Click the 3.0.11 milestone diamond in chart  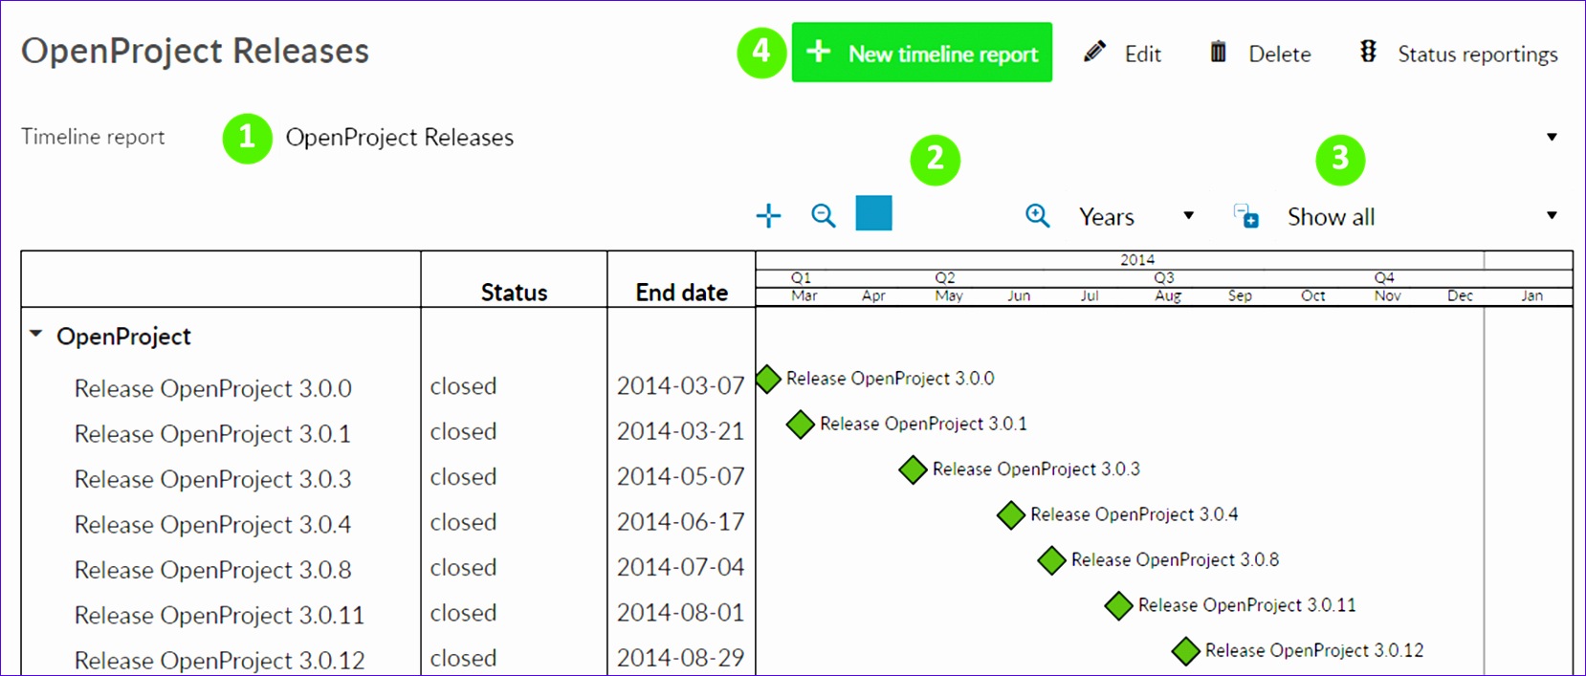pos(1118,605)
